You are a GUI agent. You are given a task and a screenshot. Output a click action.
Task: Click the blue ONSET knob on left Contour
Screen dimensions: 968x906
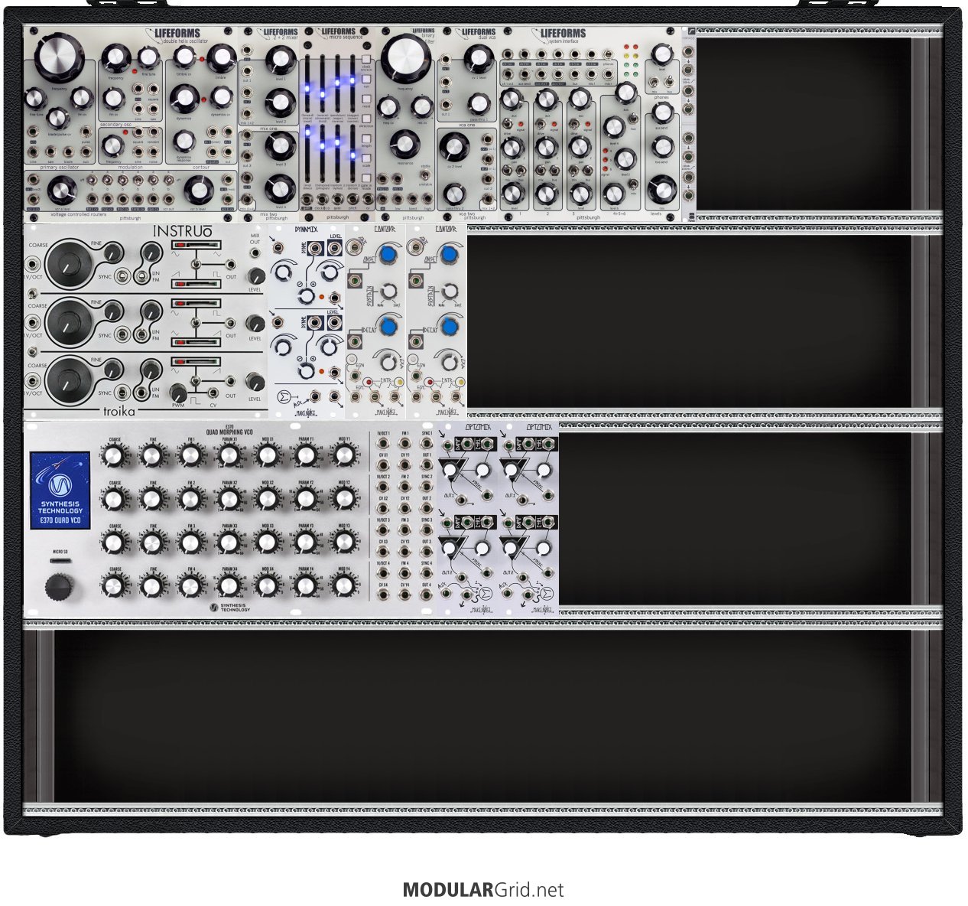point(389,255)
